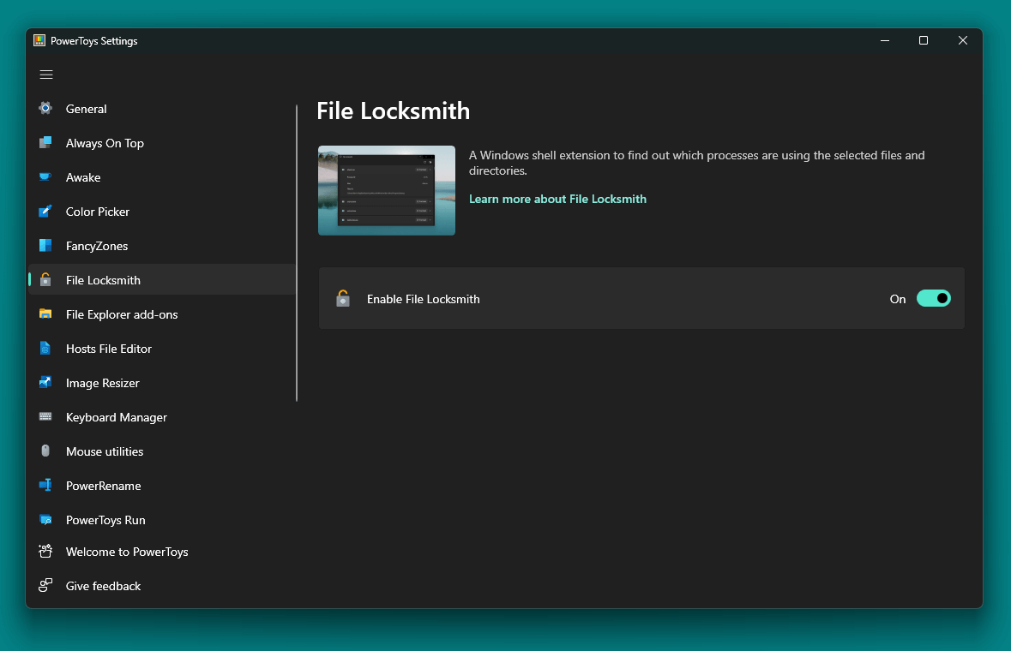Click the padlock icon beside Enable File Locksmith

click(343, 298)
